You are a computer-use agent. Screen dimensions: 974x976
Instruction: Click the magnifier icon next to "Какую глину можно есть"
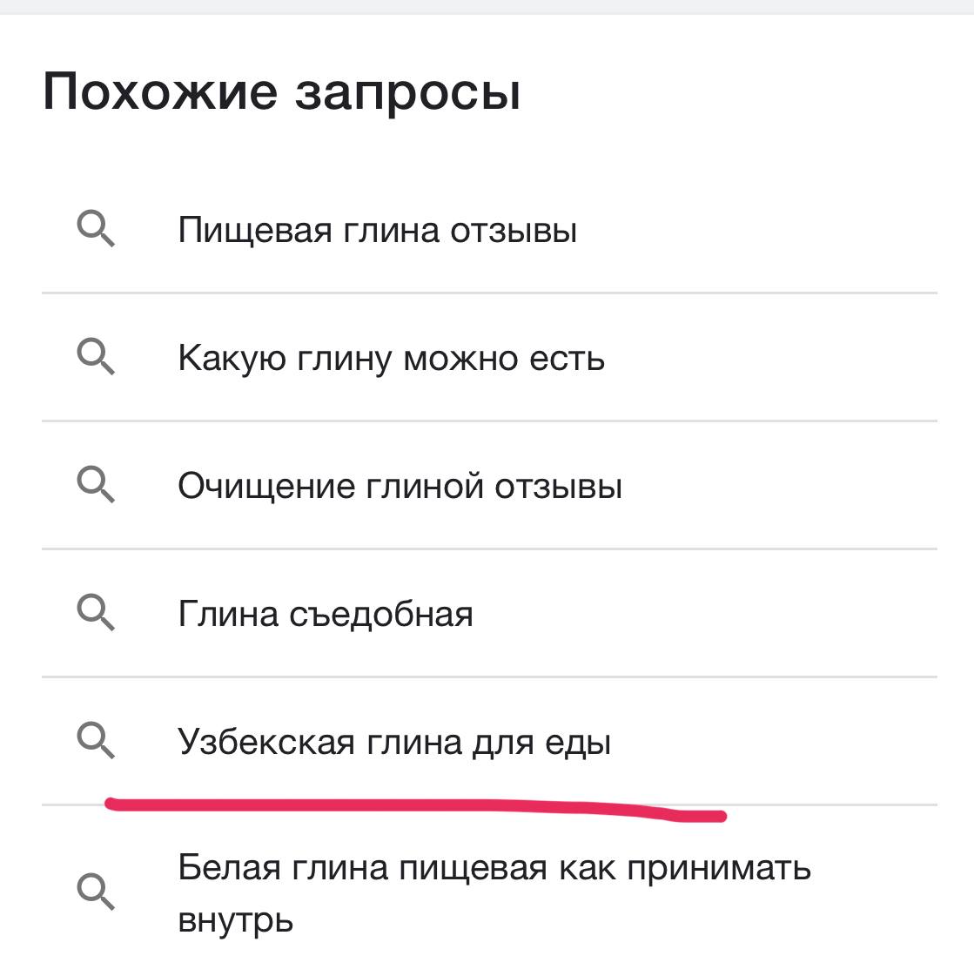tap(96, 358)
